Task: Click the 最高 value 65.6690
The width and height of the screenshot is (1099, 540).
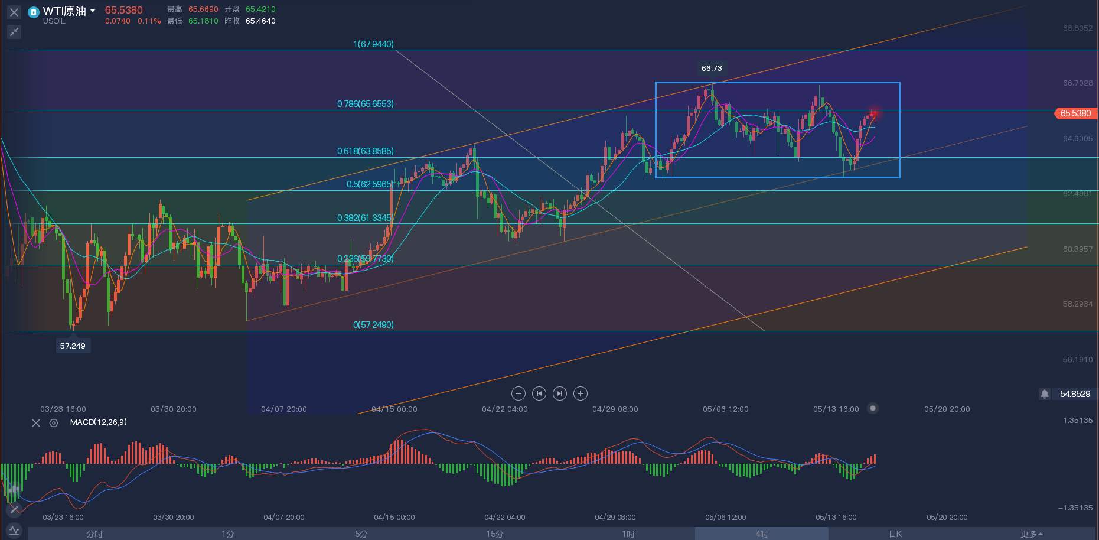Action: pos(203,9)
